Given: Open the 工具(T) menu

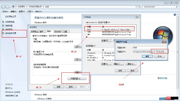Looking at the screenshot, I should click(x=30, y=12).
